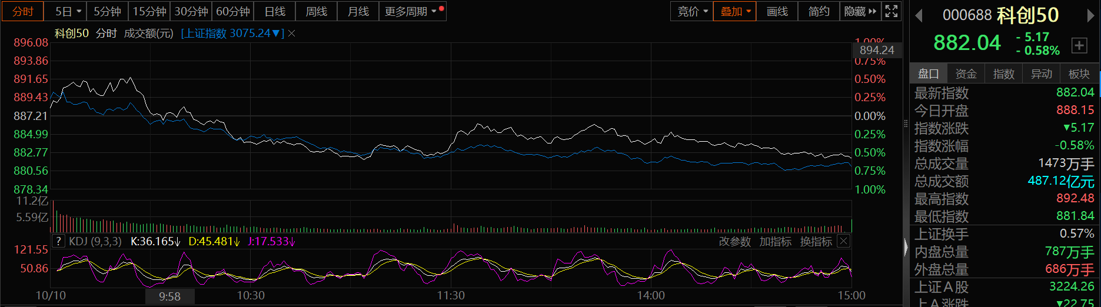Select the 30分钟 period

191,11
